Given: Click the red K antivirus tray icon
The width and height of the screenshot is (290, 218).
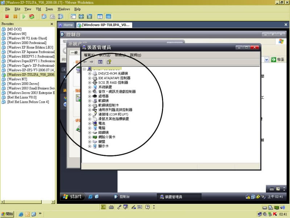Looking at the screenshot, I should [275, 214].
